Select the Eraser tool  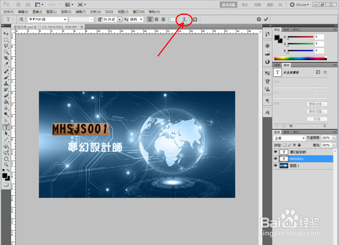point(6,96)
